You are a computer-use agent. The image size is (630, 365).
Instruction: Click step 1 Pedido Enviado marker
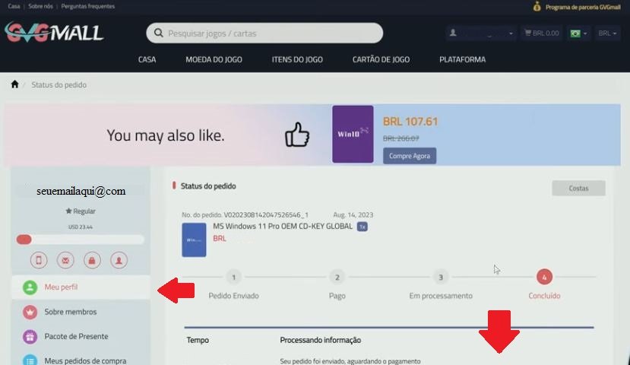233,277
